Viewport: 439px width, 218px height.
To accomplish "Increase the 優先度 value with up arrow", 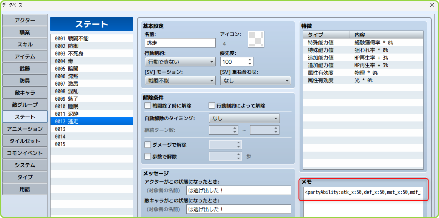I will pos(250,60).
